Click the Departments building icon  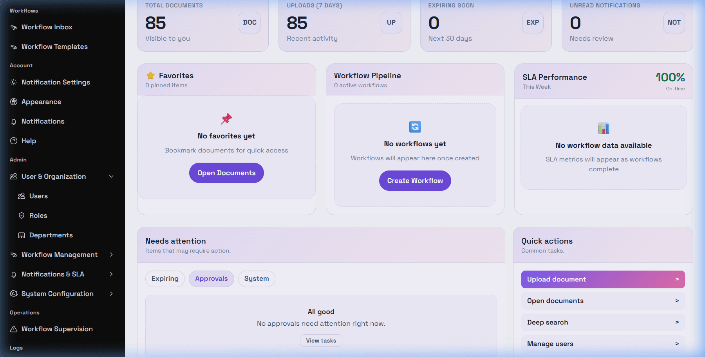click(x=22, y=235)
